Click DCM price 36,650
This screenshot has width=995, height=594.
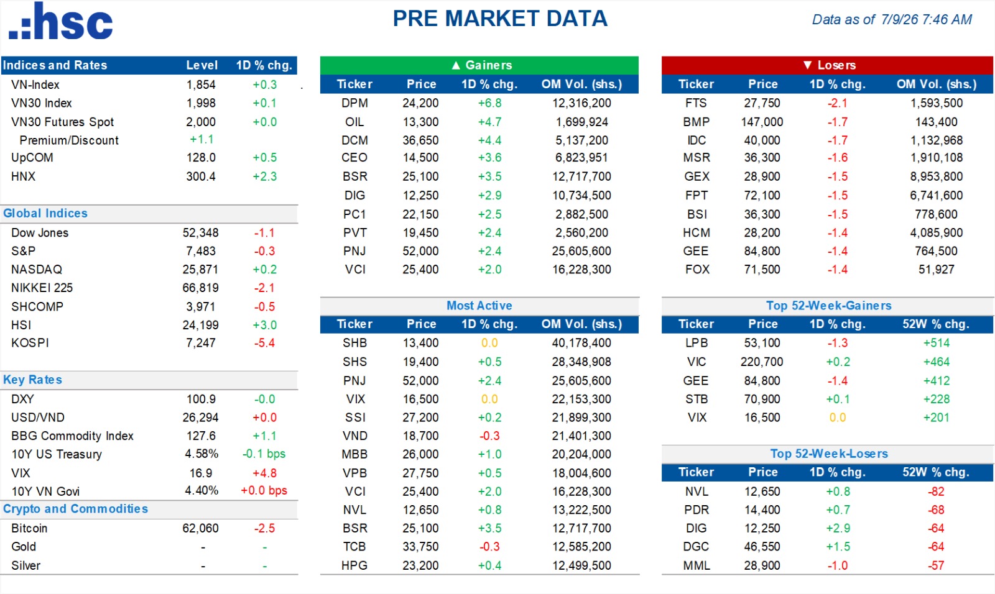(x=420, y=140)
